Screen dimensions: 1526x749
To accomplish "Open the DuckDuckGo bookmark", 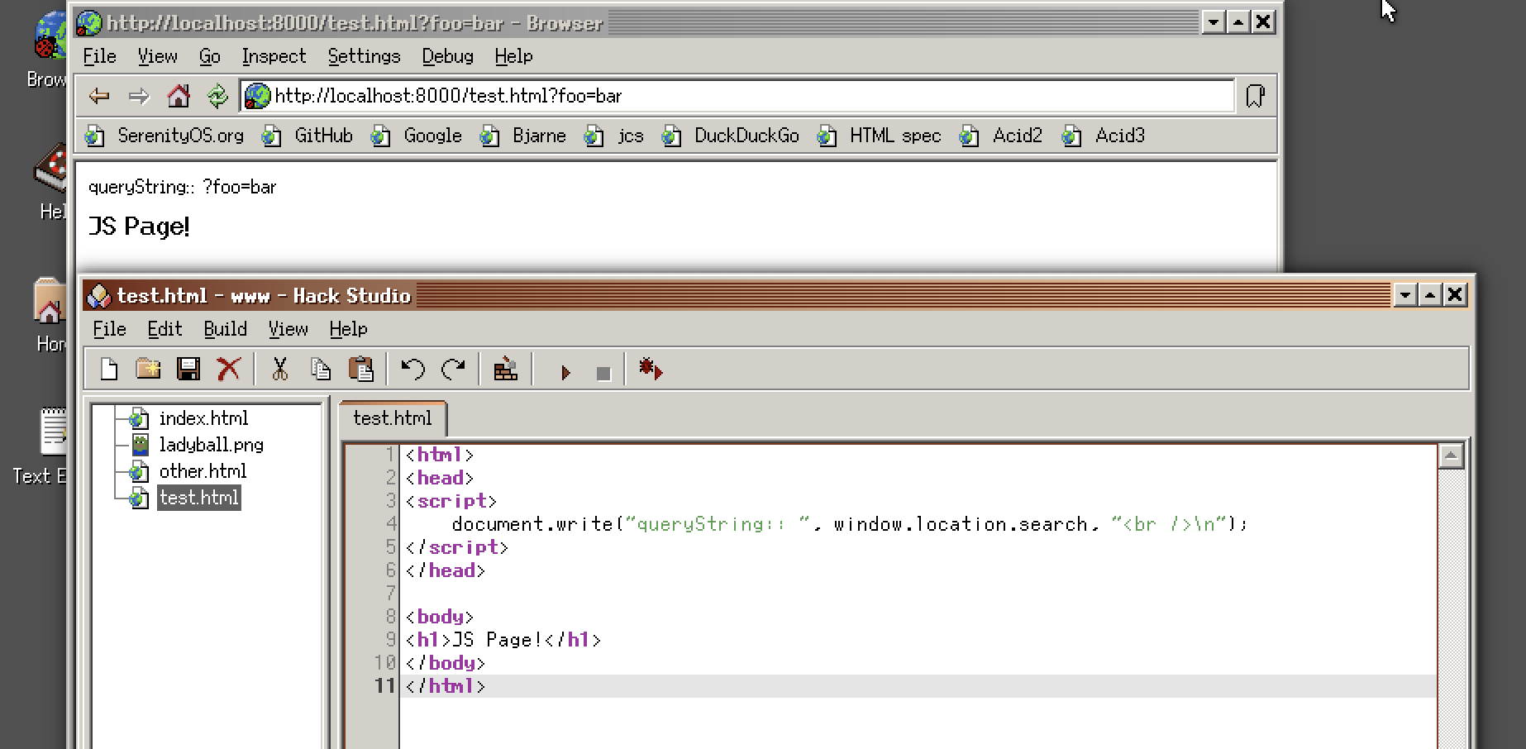I will [731, 136].
